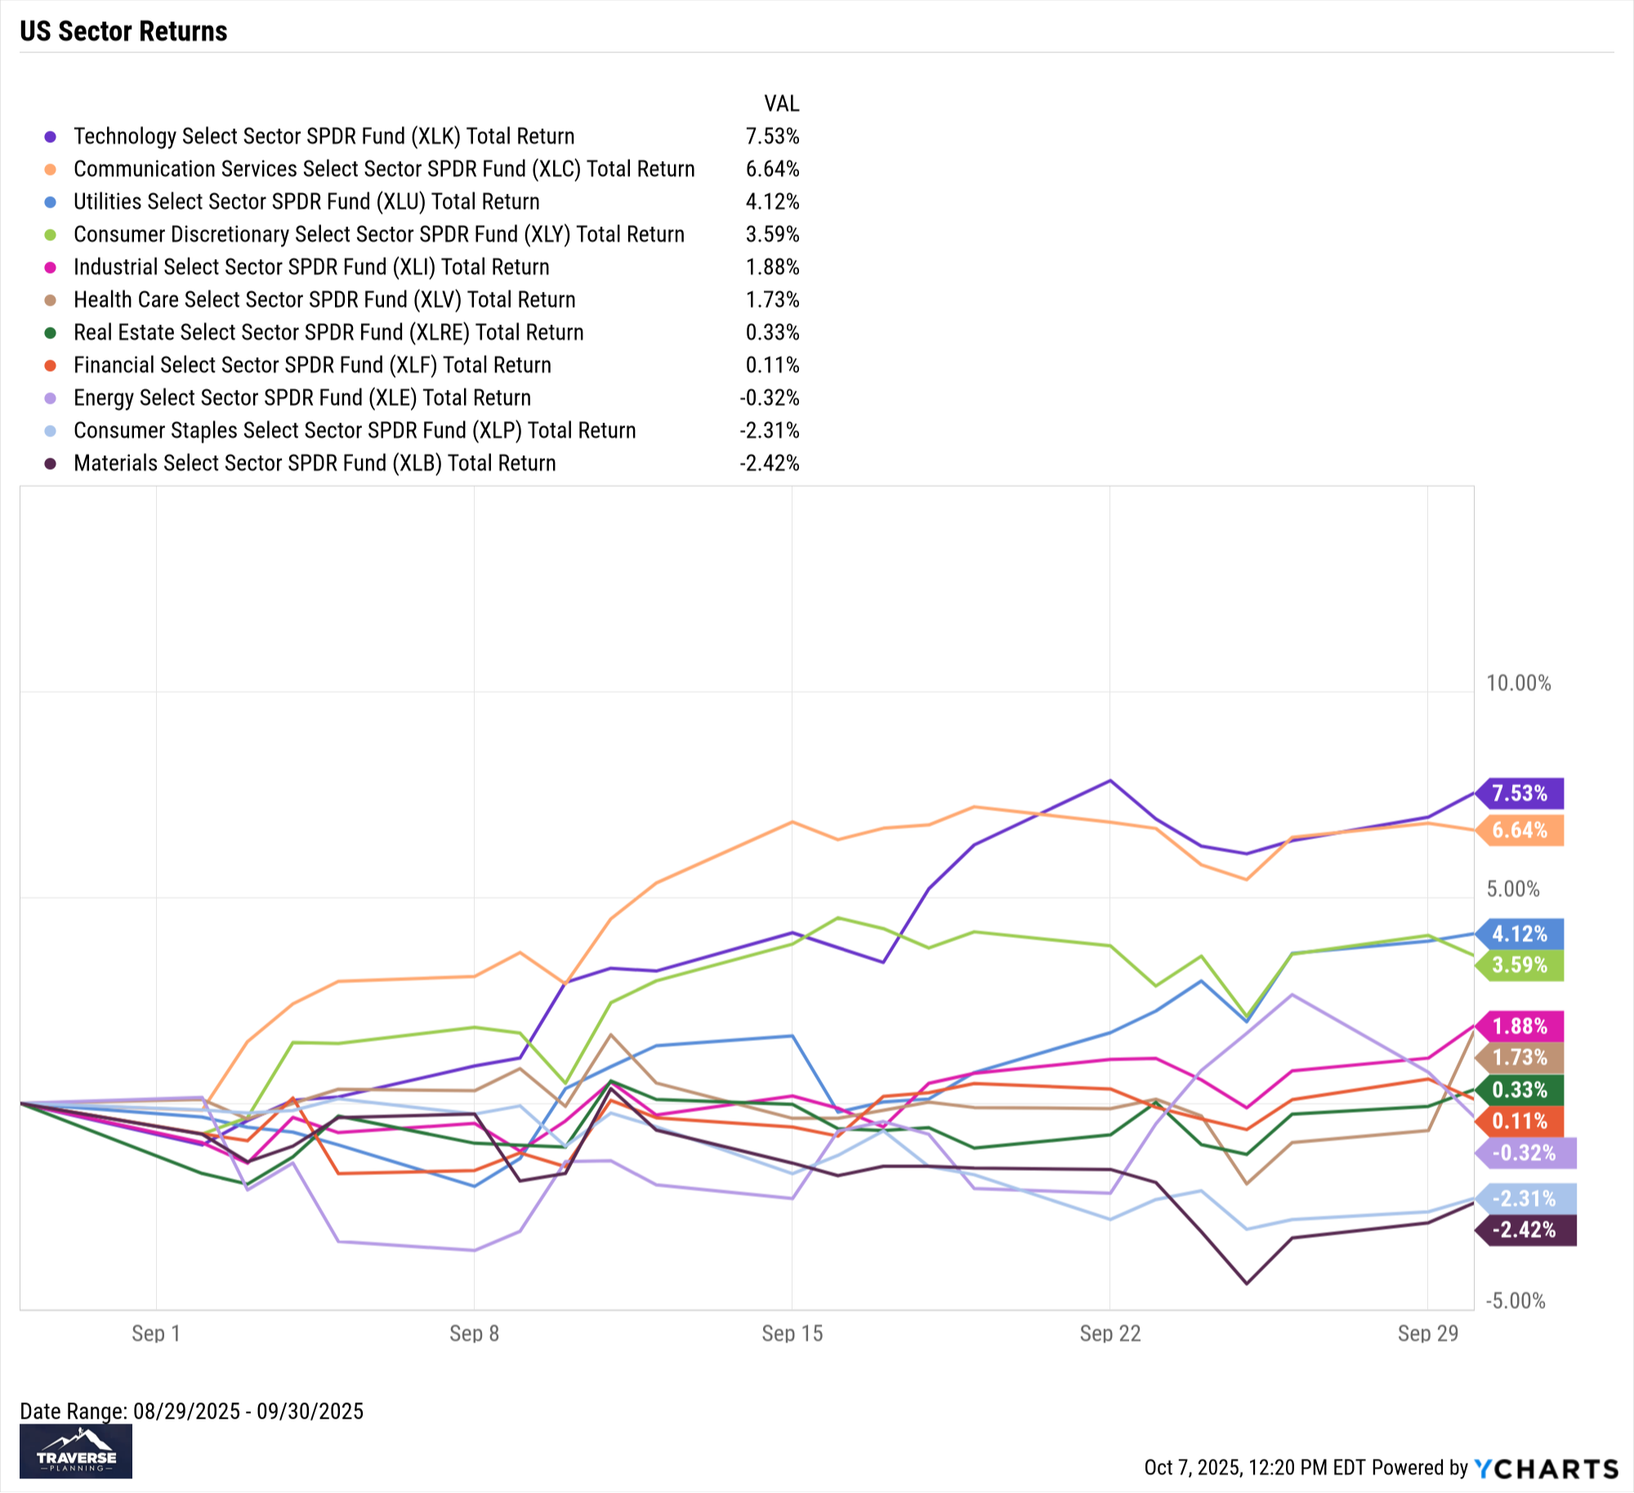Click the YCharts logo
Screen dimensions: 1634x1493
(x=1547, y=1468)
